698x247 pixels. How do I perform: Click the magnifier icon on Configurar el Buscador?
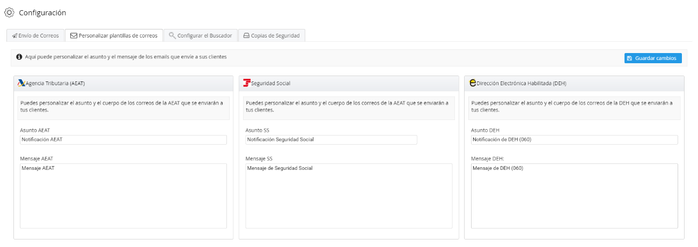172,36
